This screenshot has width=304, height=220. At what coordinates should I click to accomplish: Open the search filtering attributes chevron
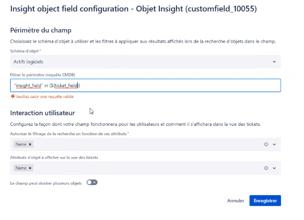coord(274,144)
